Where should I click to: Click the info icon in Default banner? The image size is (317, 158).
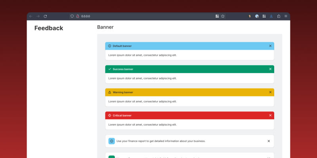pyautogui.click(x=110, y=46)
